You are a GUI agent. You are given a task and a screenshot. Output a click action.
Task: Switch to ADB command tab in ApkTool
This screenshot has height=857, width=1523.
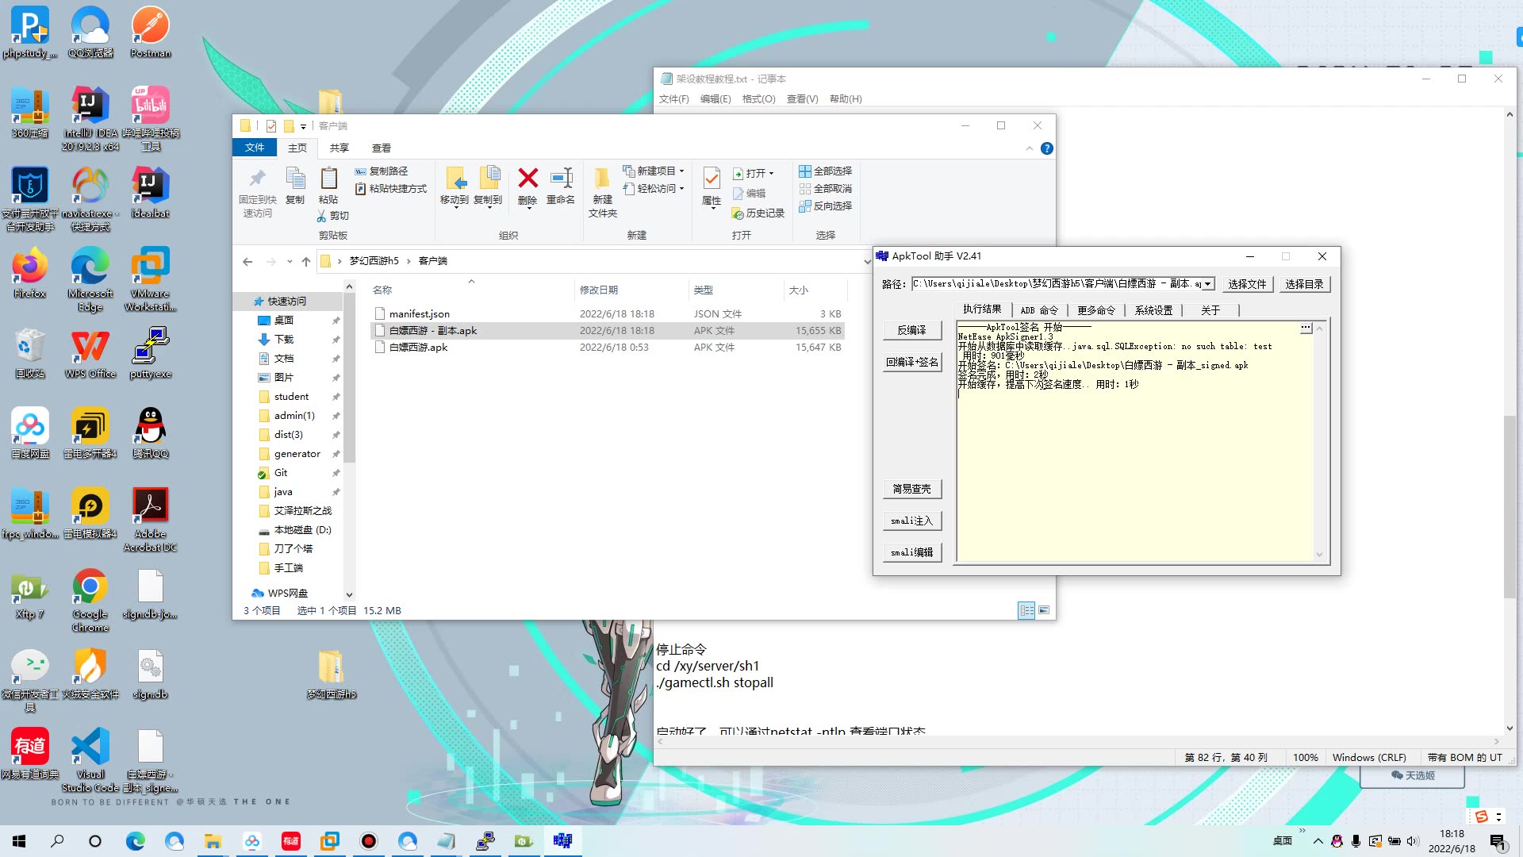(1039, 310)
